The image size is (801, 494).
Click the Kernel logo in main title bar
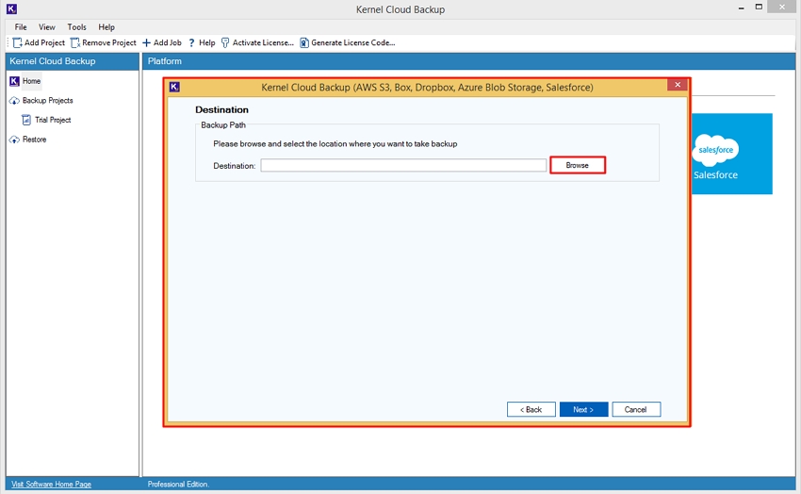point(11,8)
